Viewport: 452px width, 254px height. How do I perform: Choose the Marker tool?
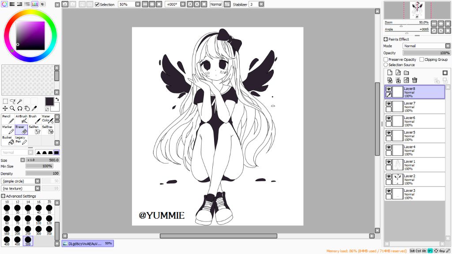tap(8, 130)
